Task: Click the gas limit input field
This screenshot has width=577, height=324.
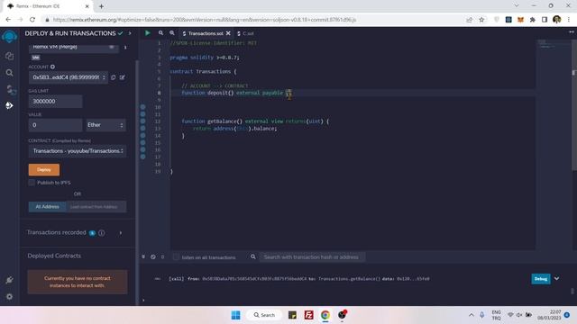Action: pyautogui.click(x=56, y=102)
